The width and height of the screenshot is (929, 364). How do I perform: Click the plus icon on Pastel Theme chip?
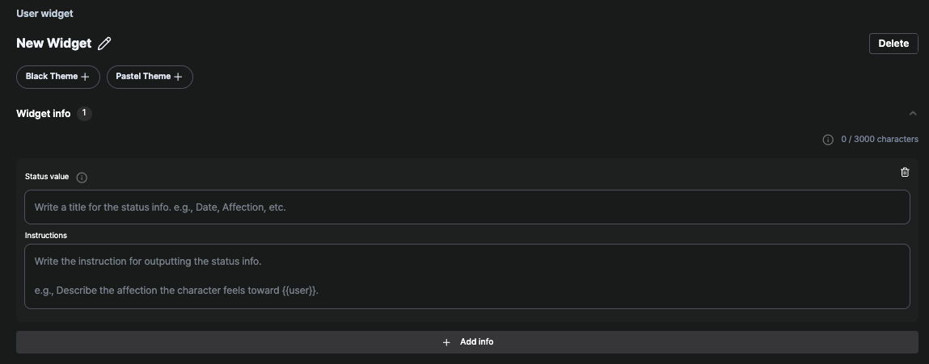click(178, 77)
